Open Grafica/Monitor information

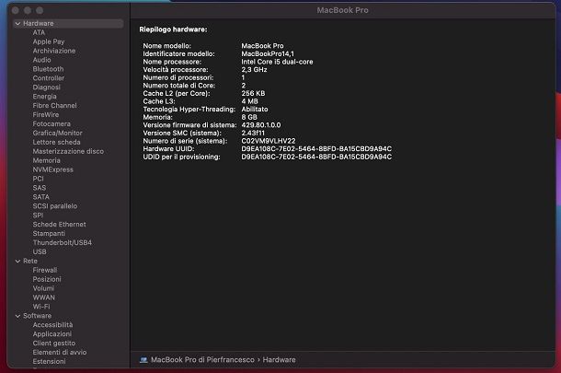[58, 133]
